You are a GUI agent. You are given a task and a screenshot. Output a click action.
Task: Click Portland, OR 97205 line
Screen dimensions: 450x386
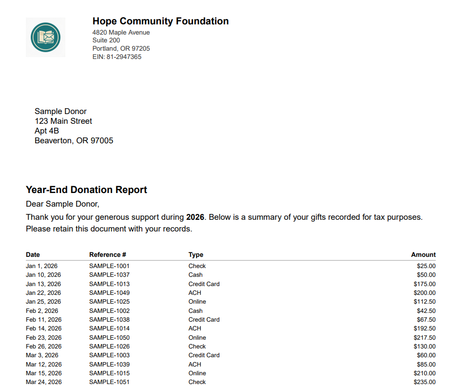pyautogui.click(x=121, y=49)
